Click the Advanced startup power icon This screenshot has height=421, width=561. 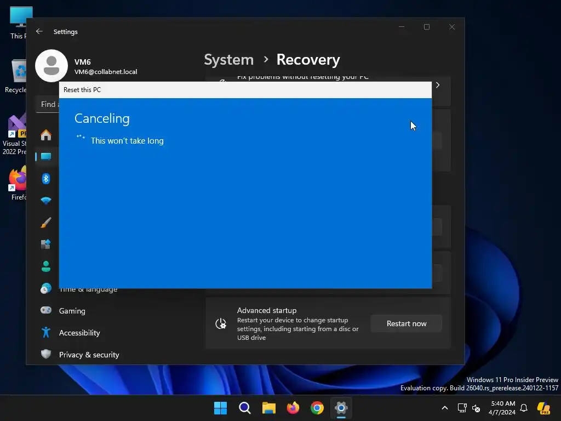pos(221,323)
